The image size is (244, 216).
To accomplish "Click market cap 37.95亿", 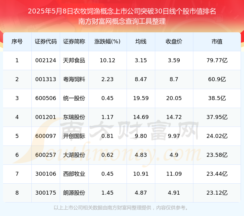I will pyautogui.click(x=217, y=117).
